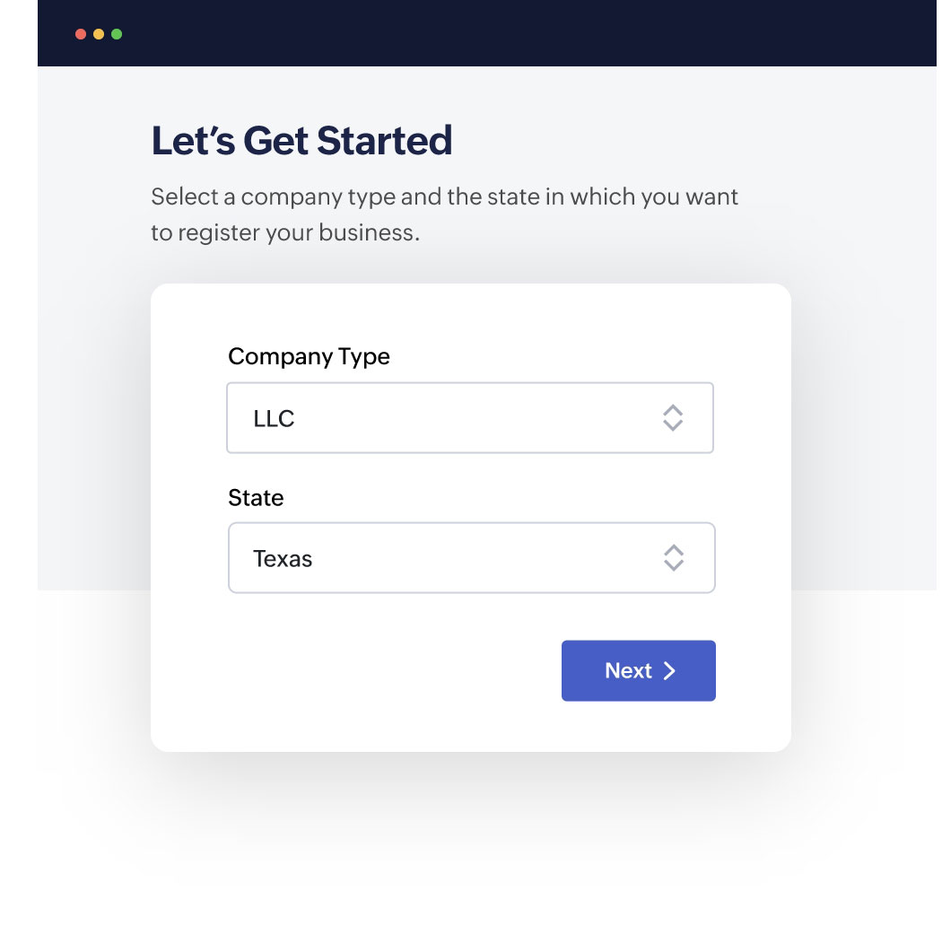This screenshot has height=926, width=942.
Task: Click the yellow minimize dot in title bar
Action: coord(99,34)
